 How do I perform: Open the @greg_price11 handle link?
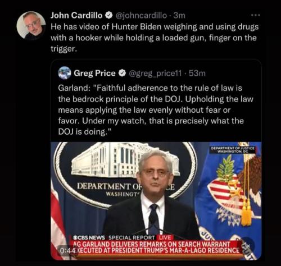coord(155,74)
